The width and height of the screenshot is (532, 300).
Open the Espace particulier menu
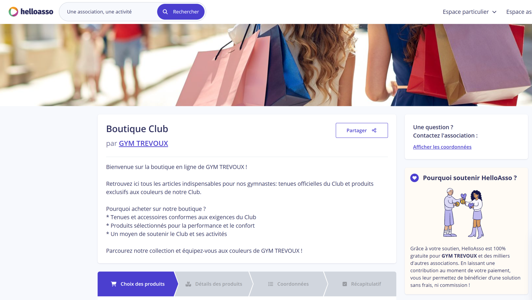(x=469, y=12)
